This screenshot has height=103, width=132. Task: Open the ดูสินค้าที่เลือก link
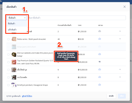(27, 96)
